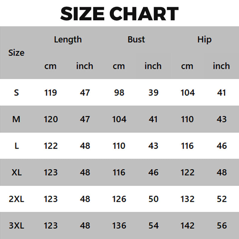Select the 2XL size row label
The image size is (239, 239).
[x=16, y=199]
